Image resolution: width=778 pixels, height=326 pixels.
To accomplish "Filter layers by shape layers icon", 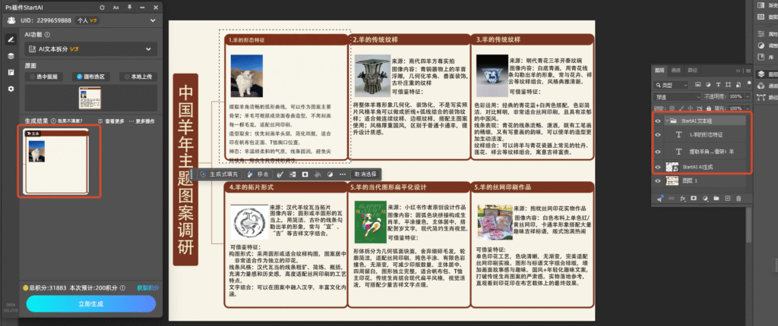I will pos(729,84).
